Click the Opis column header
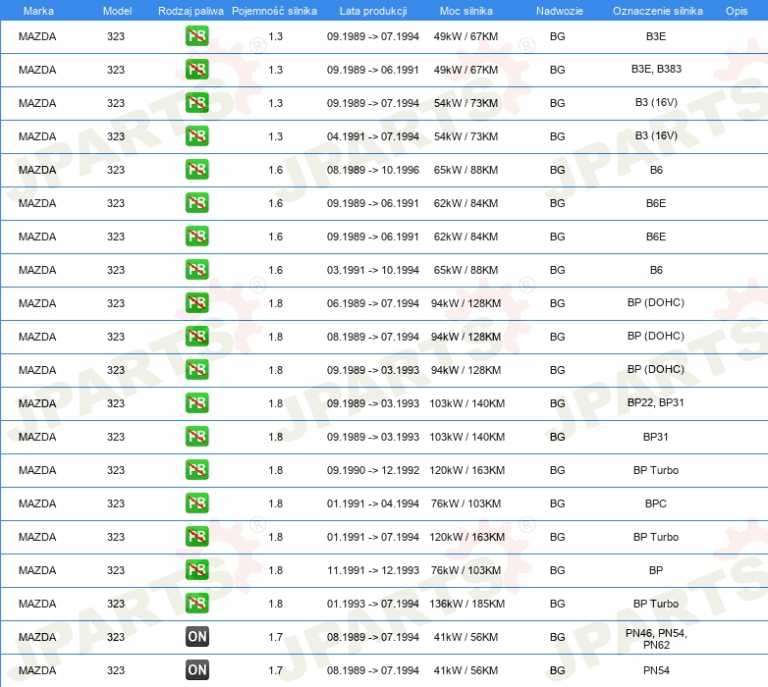Screen dimensions: 768x687 [737, 11]
